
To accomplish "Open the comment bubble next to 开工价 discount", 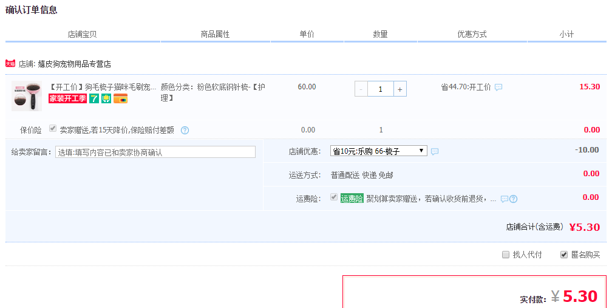I will [498, 87].
